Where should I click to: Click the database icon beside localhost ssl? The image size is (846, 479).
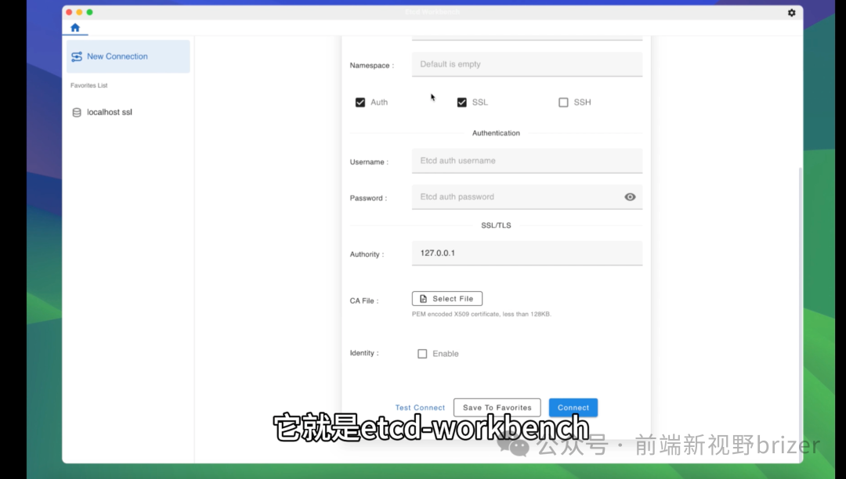pos(76,112)
